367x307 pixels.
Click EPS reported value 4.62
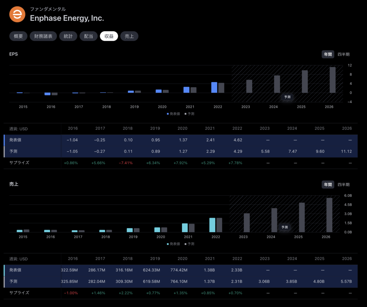tap(238, 140)
